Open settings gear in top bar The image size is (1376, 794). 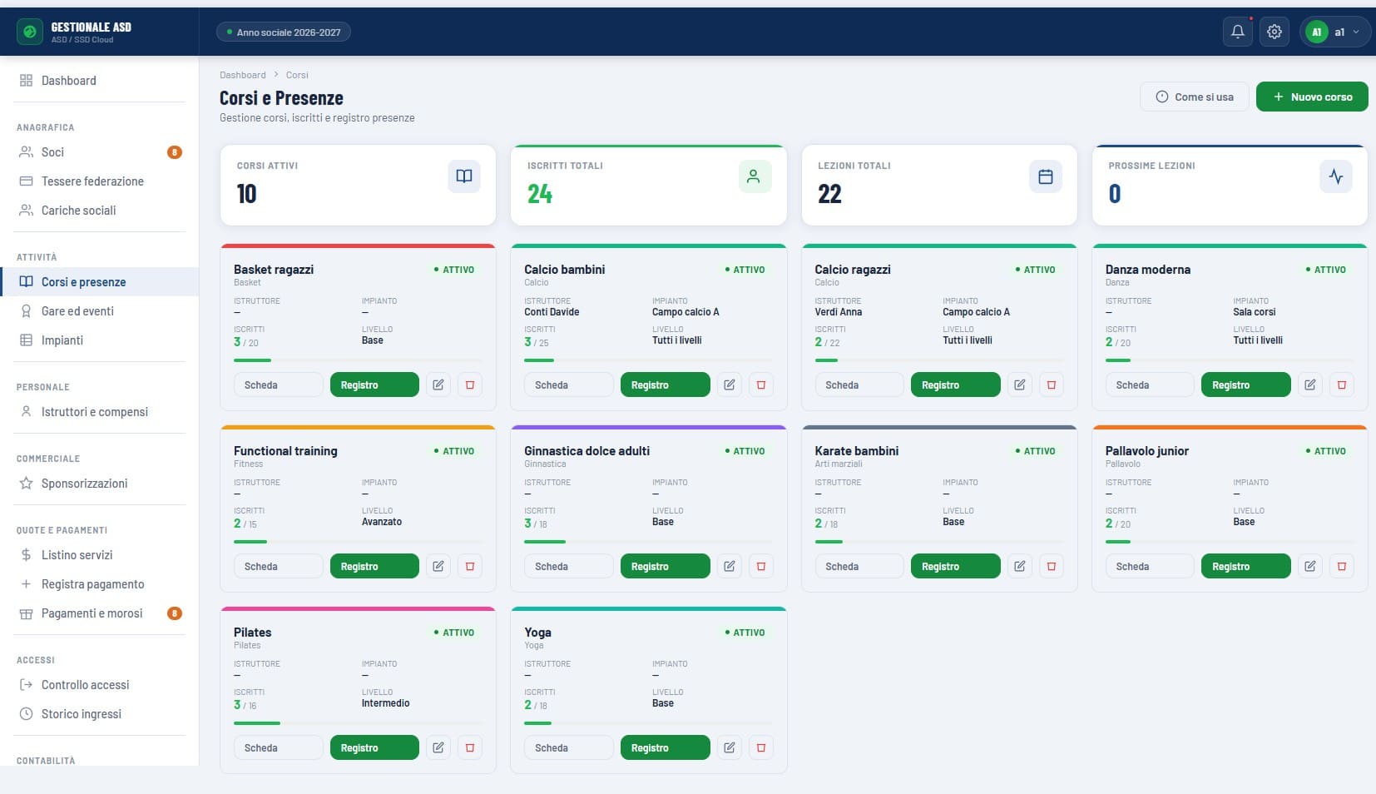click(x=1275, y=32)
